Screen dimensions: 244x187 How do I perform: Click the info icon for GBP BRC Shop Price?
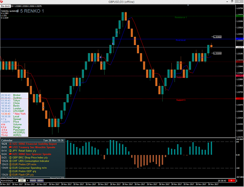pos(10,157)
